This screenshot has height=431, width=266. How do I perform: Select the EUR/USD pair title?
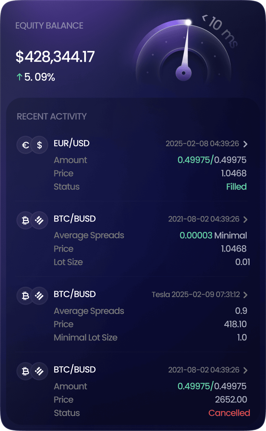point(72,143)
